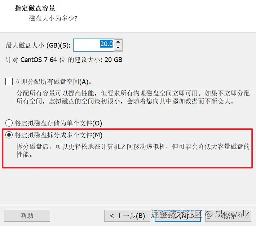This screenshot has width=256, height=226.
Task: Click the max disk size input field
Action: click(x=93, y=45)
